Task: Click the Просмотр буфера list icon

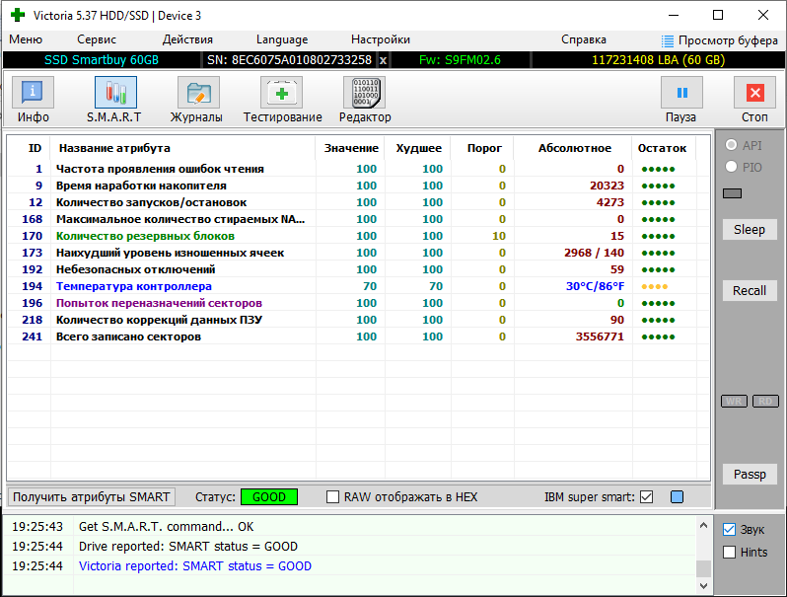Action: tap(667, 40)
